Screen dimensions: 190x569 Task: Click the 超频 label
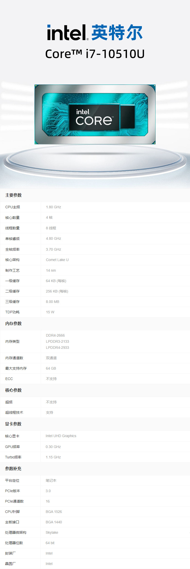pos(9,402)
